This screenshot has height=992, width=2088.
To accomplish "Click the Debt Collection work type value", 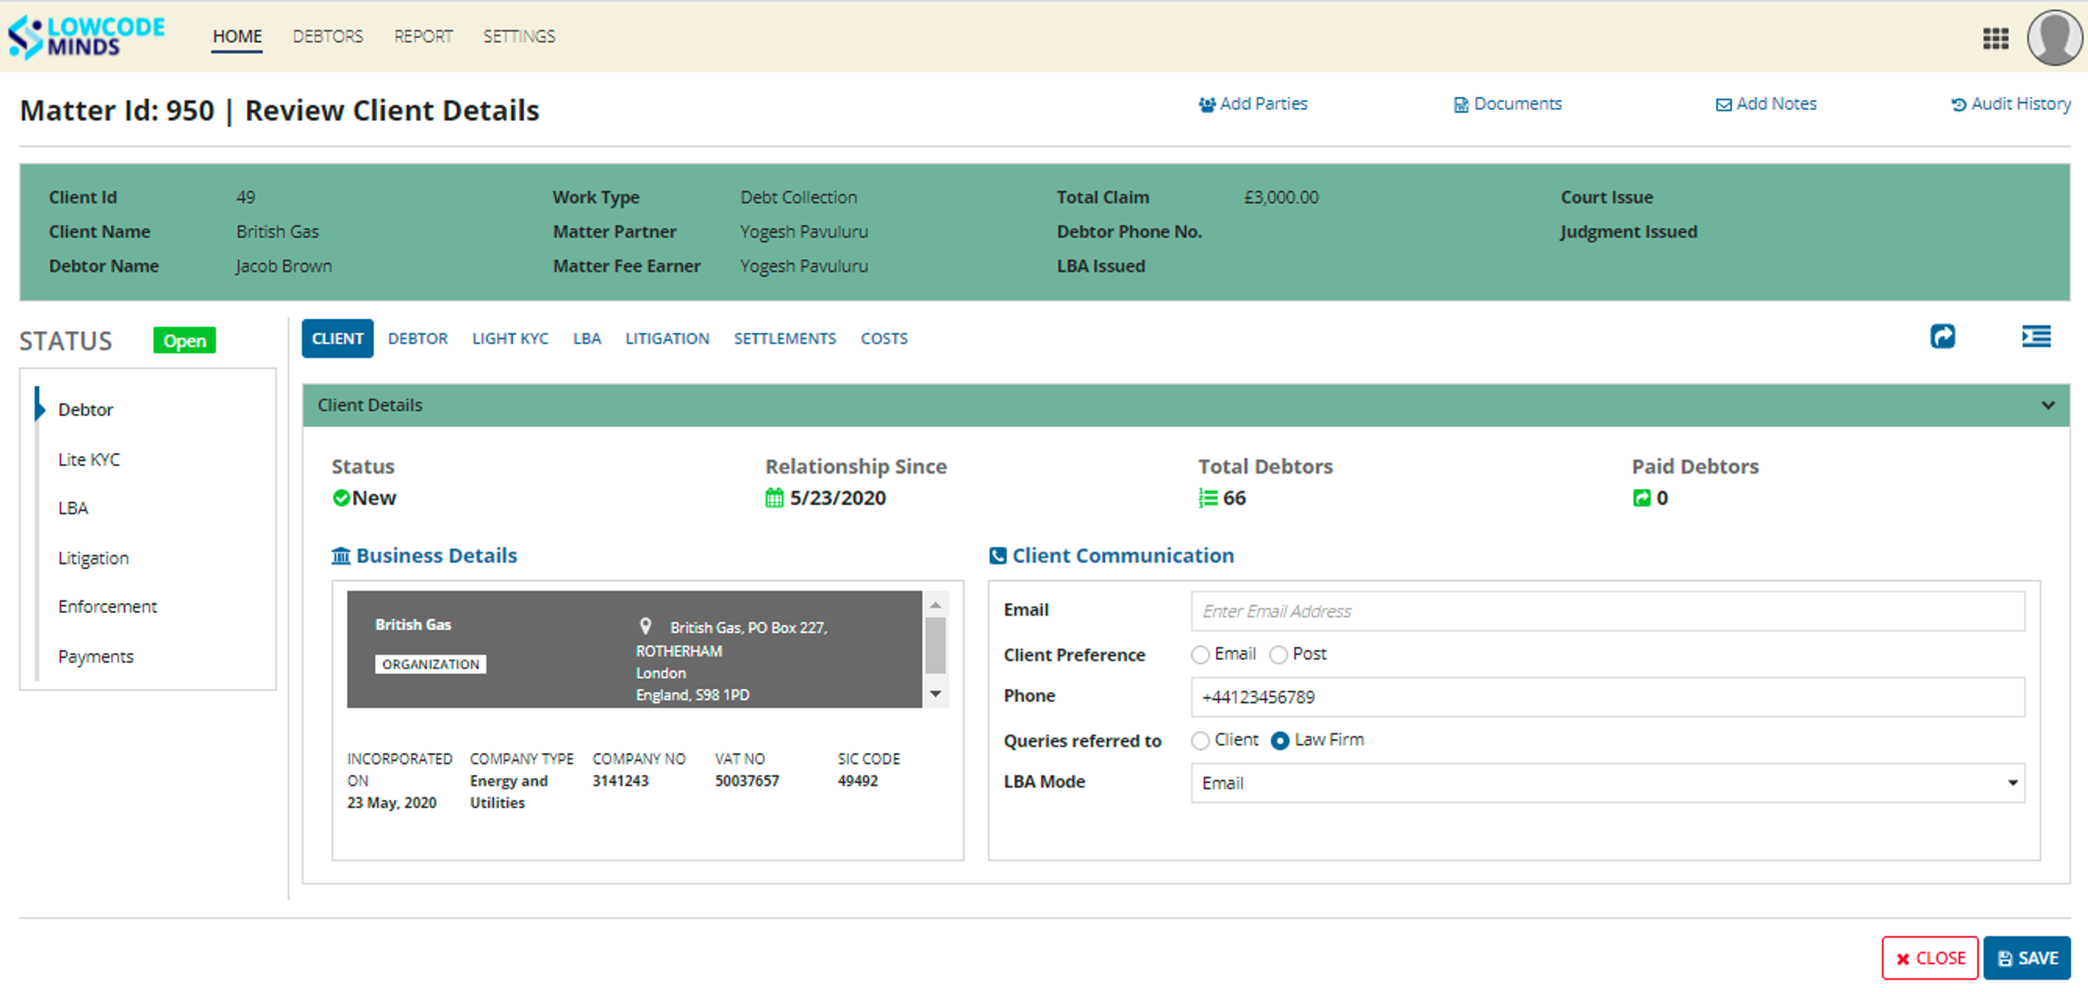I will 798,198.
